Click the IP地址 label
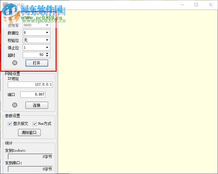 point(13,78)
